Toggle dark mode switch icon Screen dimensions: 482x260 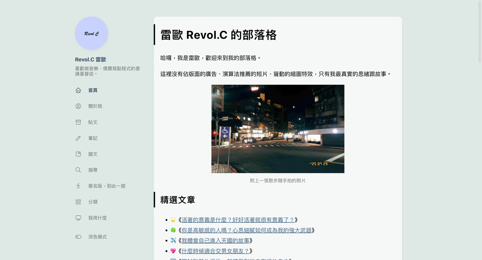tap(78, 237)
